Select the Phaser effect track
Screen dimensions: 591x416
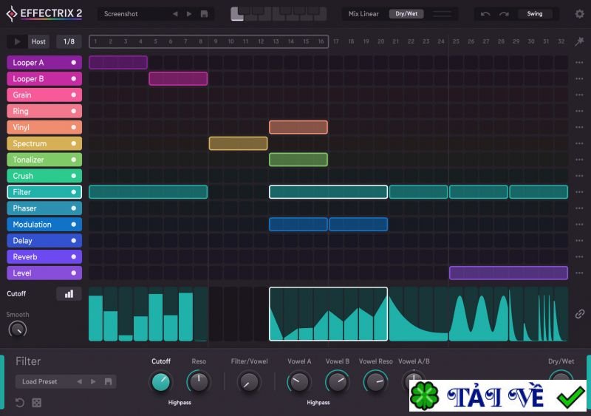tap(37, 208)
